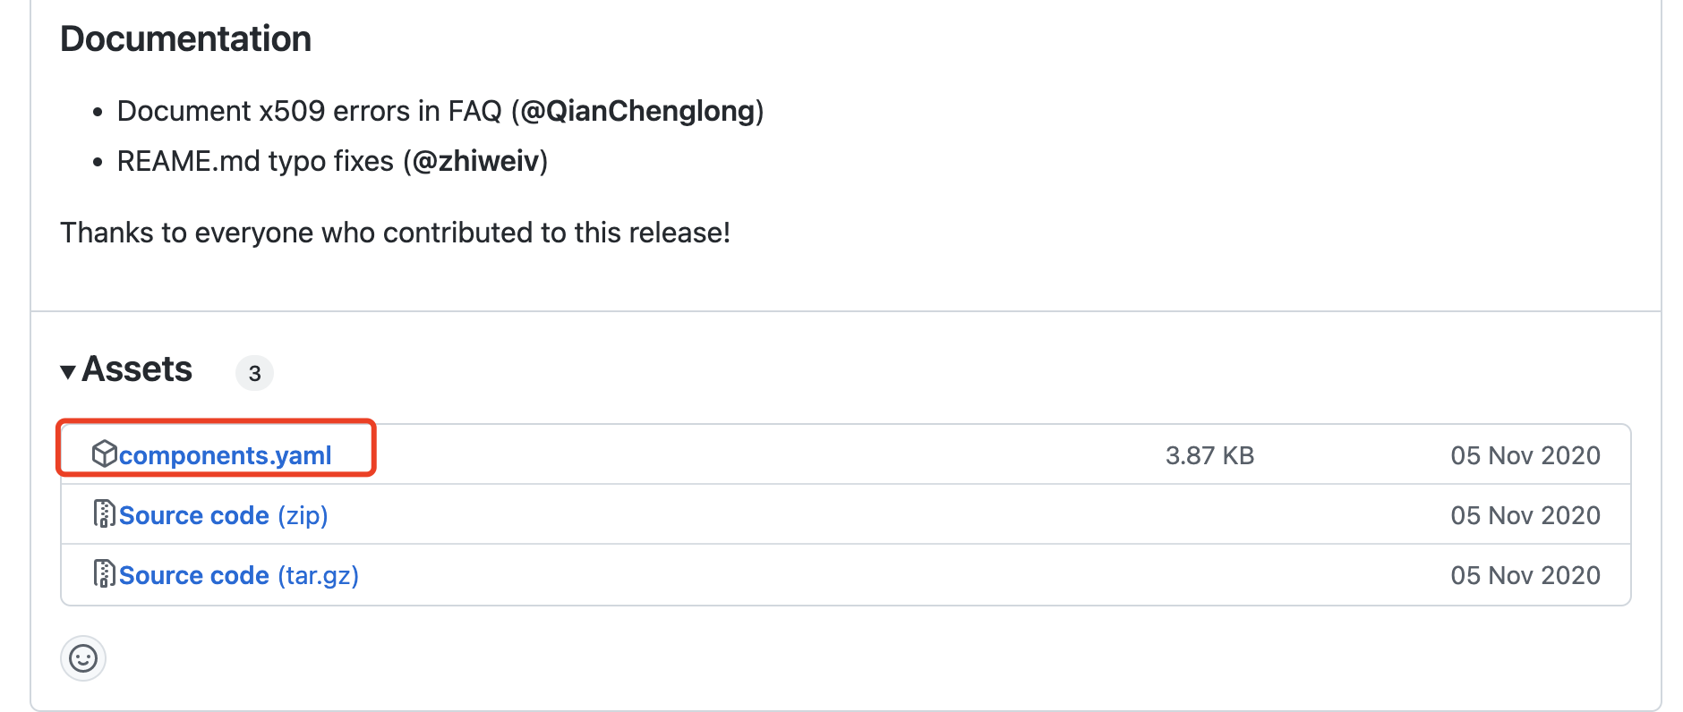This screenshot has height=712, width=1683.
Task: Click the Assets heading text
Action: point(137,369)
